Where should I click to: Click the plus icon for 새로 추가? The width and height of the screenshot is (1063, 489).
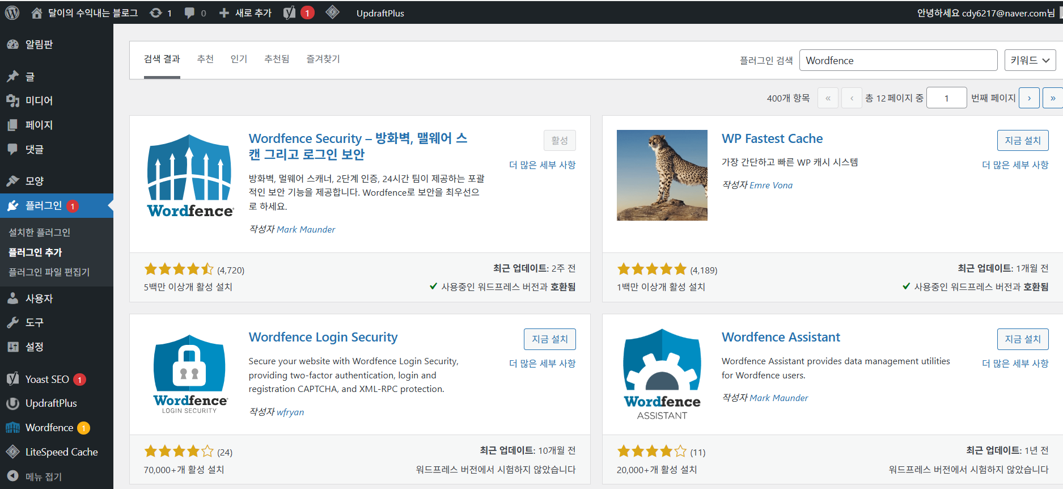(224, 13)
